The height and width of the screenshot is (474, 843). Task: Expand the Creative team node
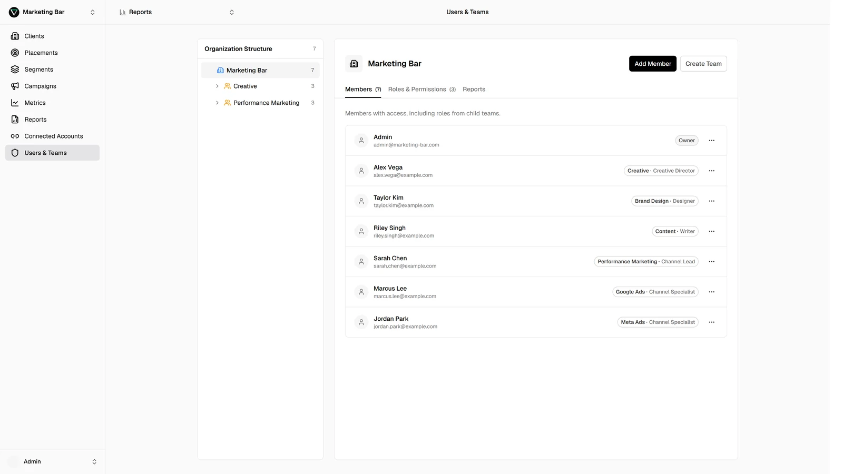(217, 86)
